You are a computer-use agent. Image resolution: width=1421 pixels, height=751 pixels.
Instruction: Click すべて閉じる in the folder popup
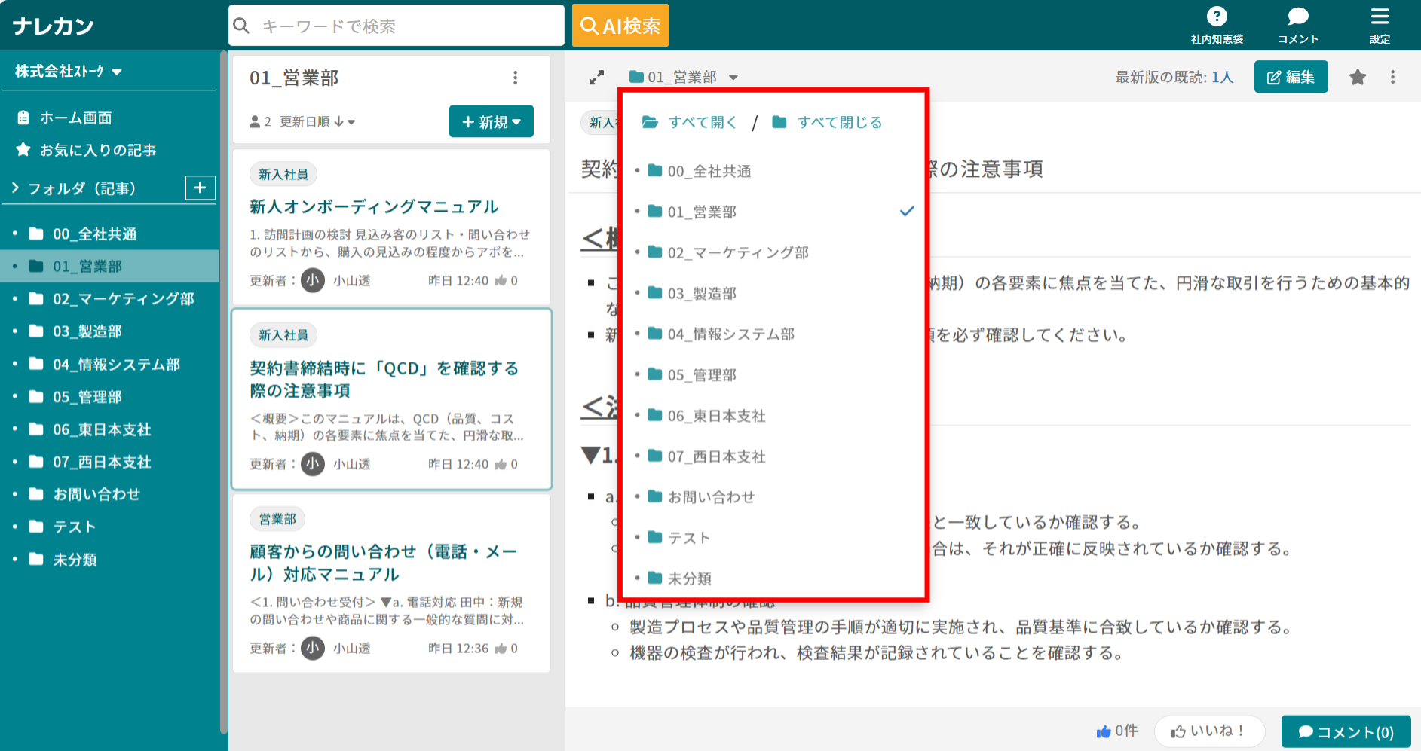pyautogui.click(x=841, y=121)
